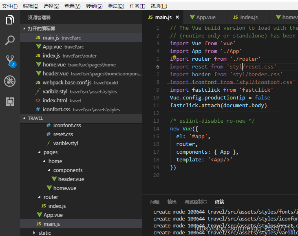Image resolution: width=298 pixels, height=236 pixels.
Task: Click Vue icon beside App.vue travel\src
Action: pyautogui.click(x=39, y=46)
